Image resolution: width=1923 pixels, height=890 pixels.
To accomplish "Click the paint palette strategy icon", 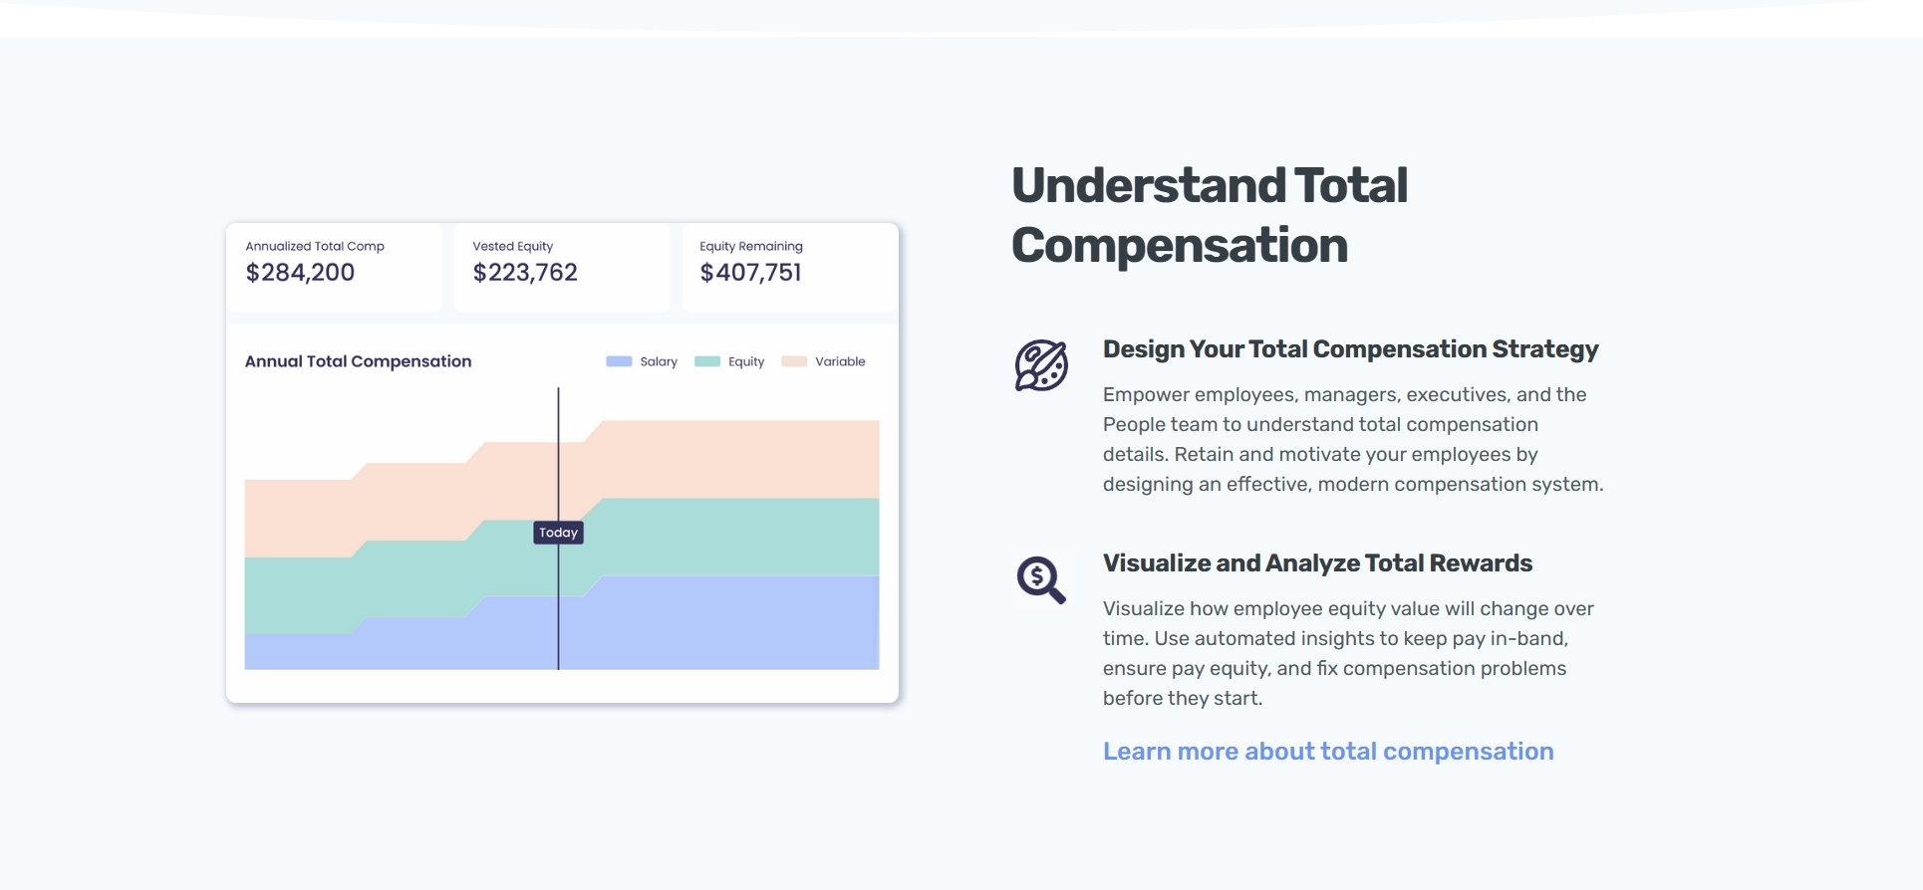I will coord(1041,365).
